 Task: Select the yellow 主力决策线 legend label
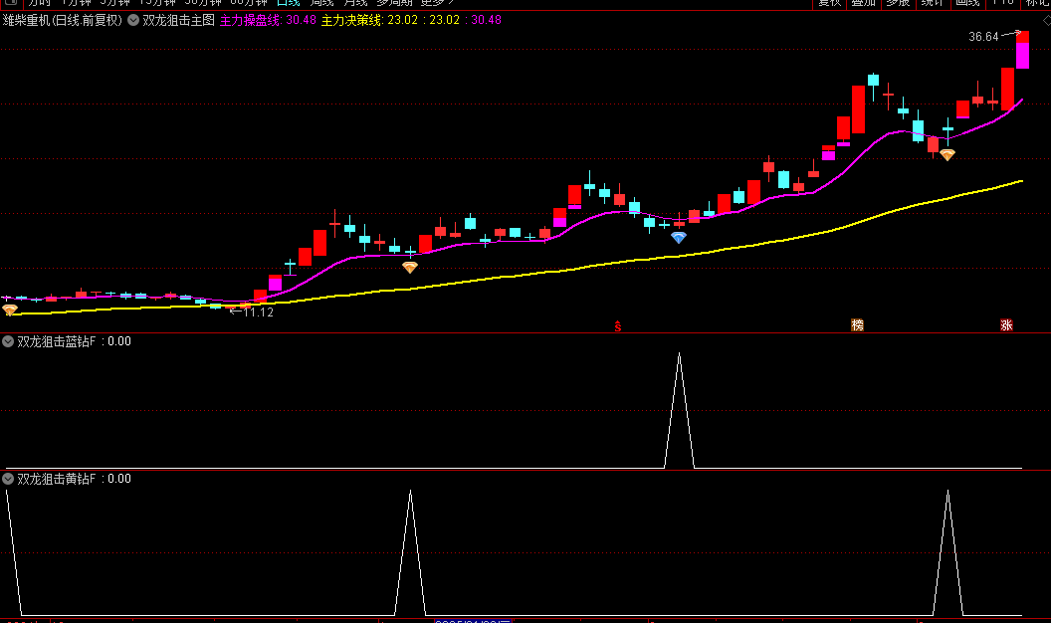351,20
